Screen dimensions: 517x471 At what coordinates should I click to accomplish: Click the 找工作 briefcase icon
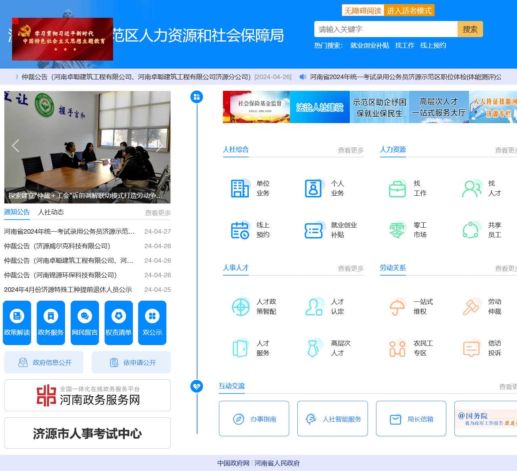pos(397,188)
